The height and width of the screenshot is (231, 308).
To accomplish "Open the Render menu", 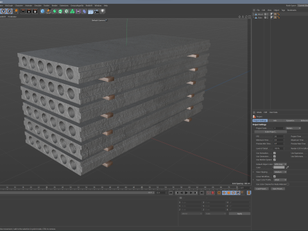I will click(55, 6).
